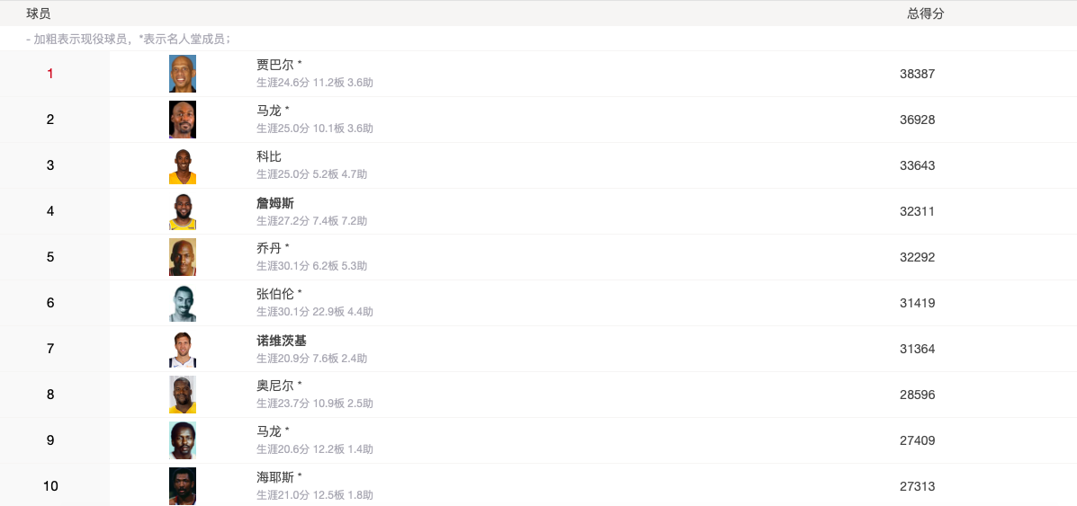
Task: Click 海耶斯 player photo thumbnail
Action: click(183, 486)
